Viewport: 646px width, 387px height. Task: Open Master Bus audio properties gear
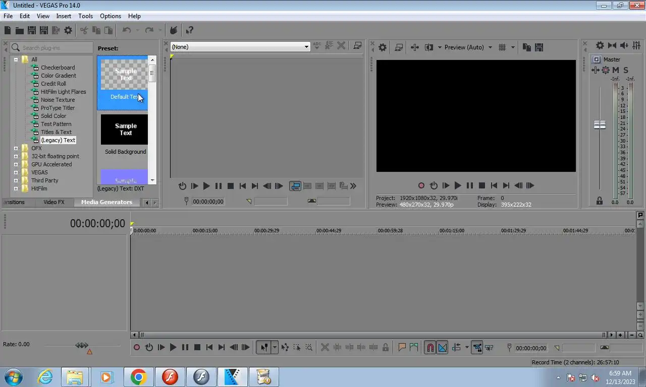click(x=600, y=45)
